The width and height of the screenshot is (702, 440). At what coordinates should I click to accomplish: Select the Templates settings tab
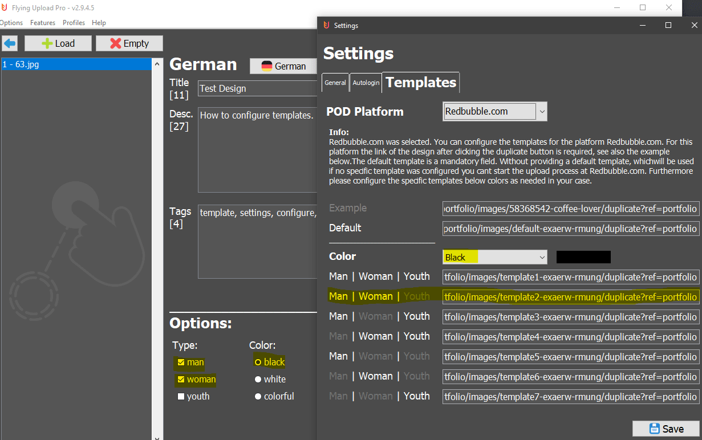[421, 82]
